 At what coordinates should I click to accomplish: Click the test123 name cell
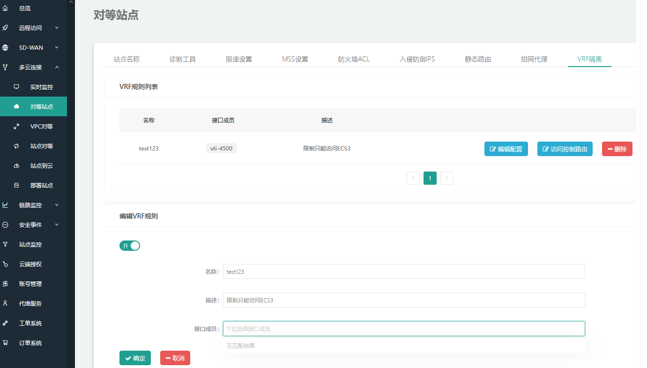[149, 149]
